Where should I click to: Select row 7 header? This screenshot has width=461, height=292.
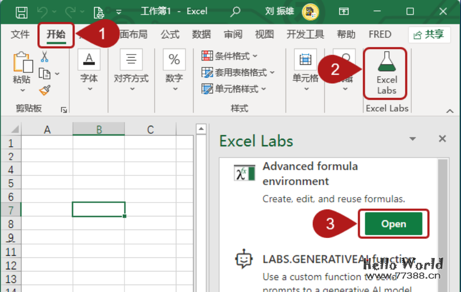[11, 210]
